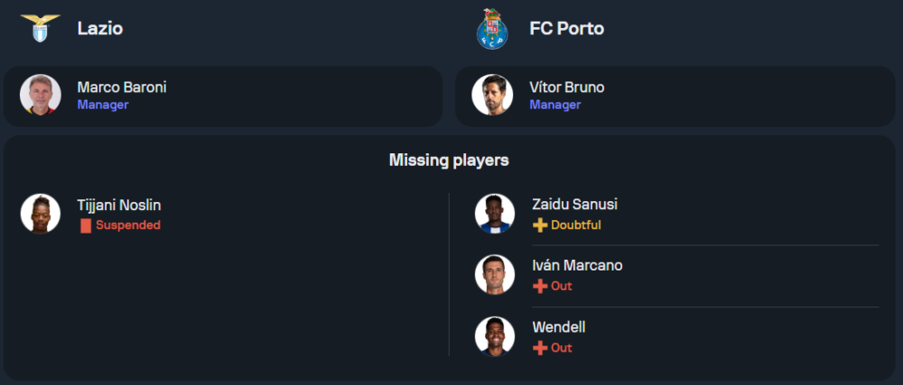Select Wendell's player avatar
This screenshot has width=903, height=385.
(x=495, y=336)
